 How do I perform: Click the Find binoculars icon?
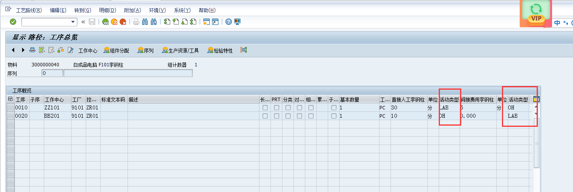(145, 22)
